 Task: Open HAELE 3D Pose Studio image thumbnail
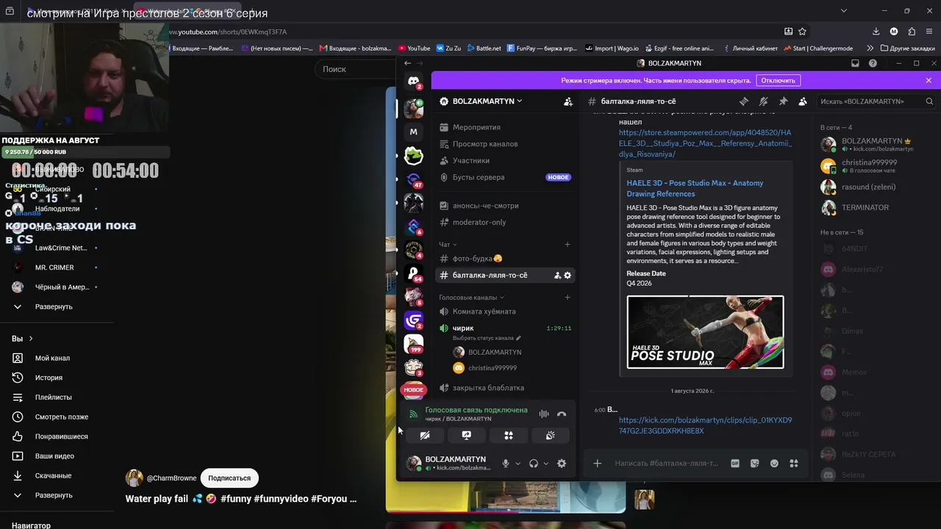(705, 332)
